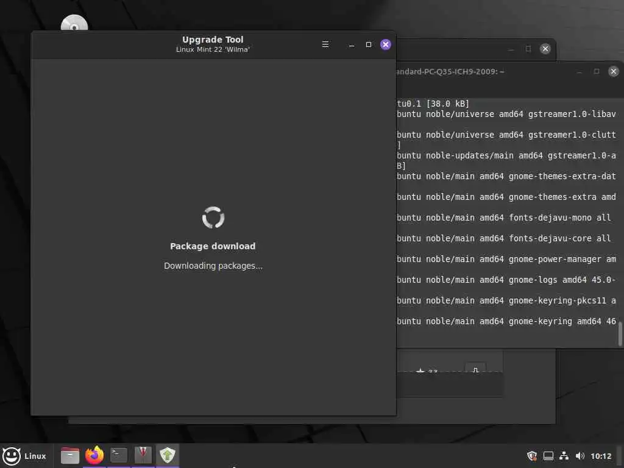Close the window behind the terminal
Screen dimensions: 624x468
[x=545, y=49]
